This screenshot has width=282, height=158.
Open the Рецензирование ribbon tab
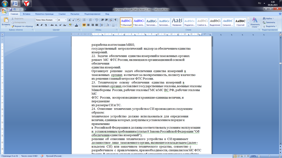click(x=92, y=14)
